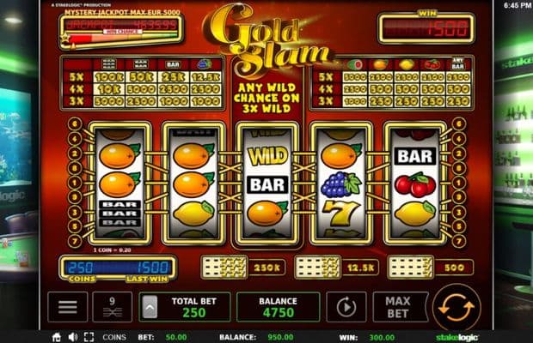Click the lucky 7 symbol on fourth reel
This screenshot has height=343, width=533.
(341, 213)
